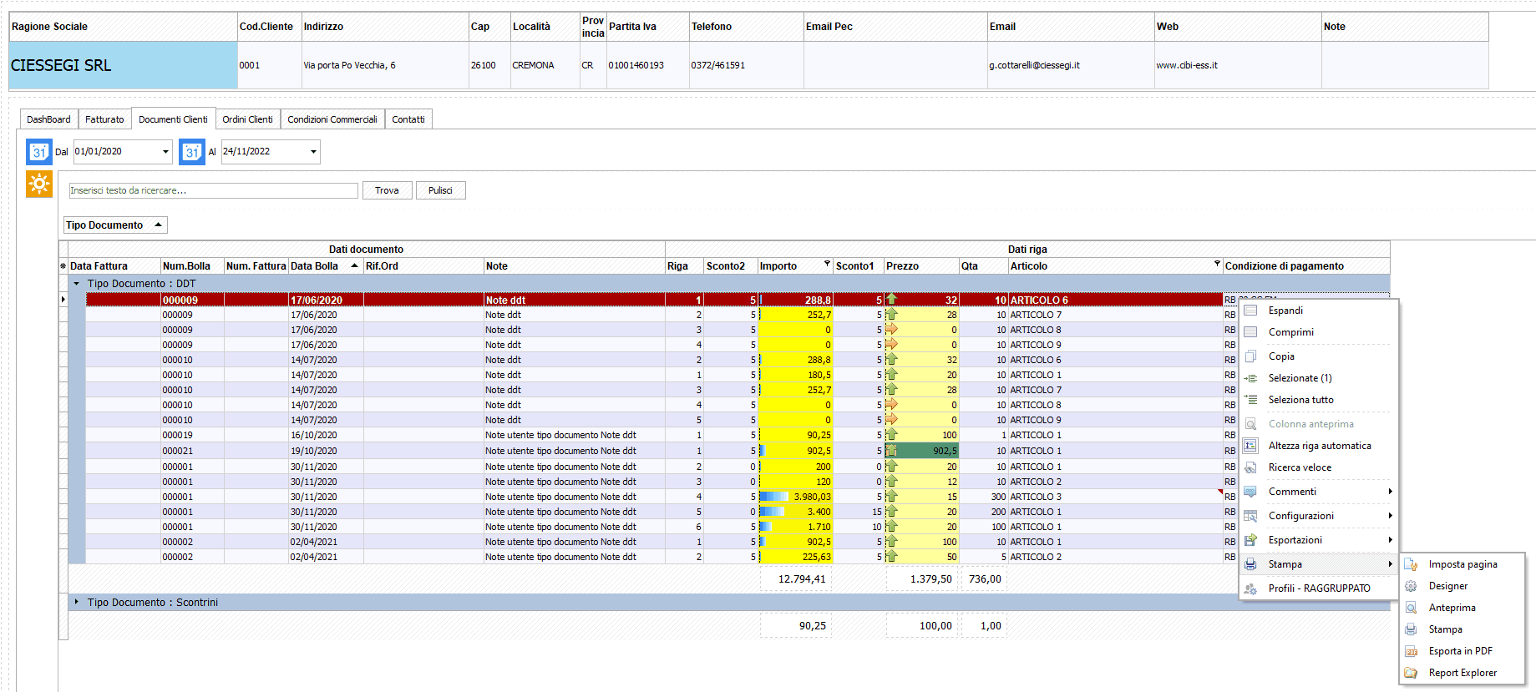Click the Importo bar value 1.710
The width and height of the screenshot is (1536, 692).
[x=796, y=527]
